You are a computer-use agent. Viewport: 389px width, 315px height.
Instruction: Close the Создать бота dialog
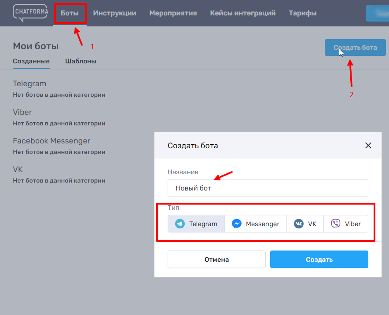pyautogui.click(x=368, y=146)
